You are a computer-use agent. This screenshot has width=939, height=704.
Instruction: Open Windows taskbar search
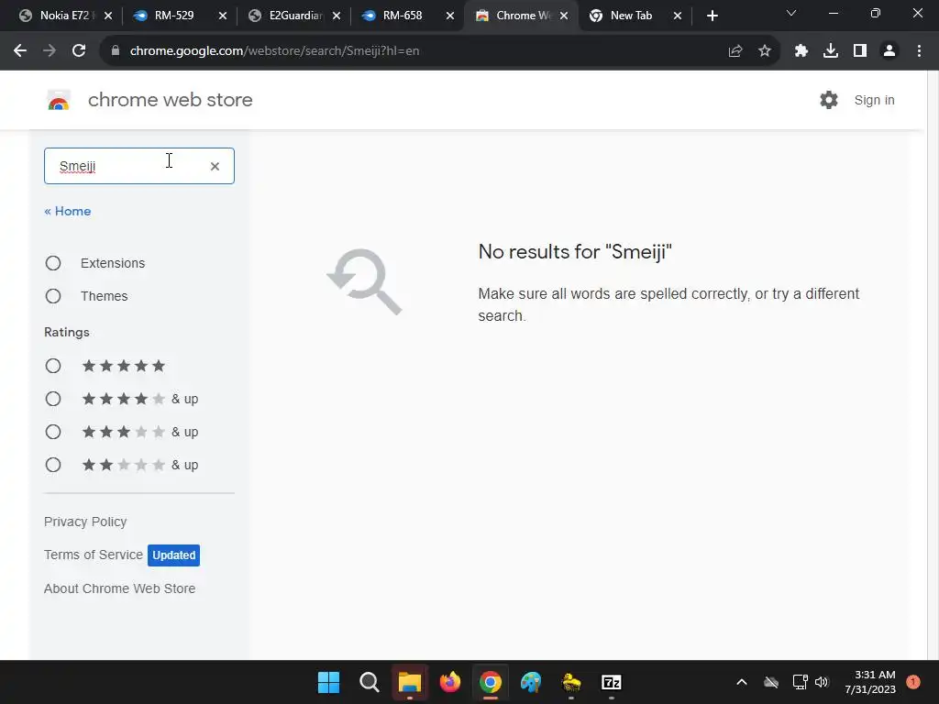click(370, 682)
